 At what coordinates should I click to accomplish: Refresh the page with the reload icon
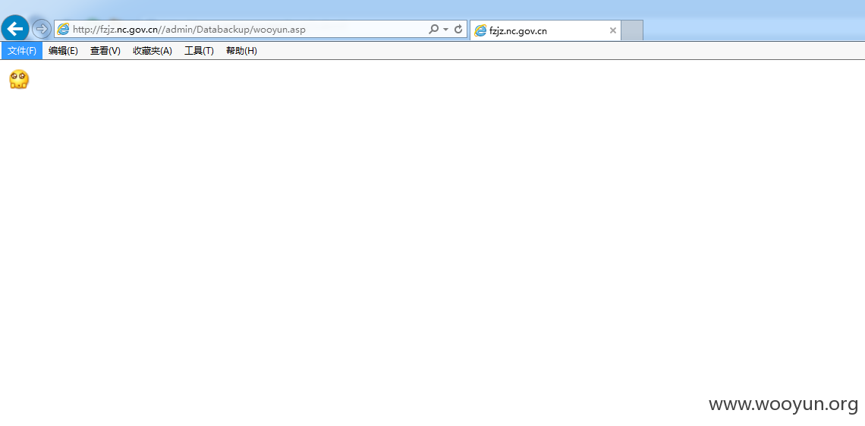coord(458,30)
